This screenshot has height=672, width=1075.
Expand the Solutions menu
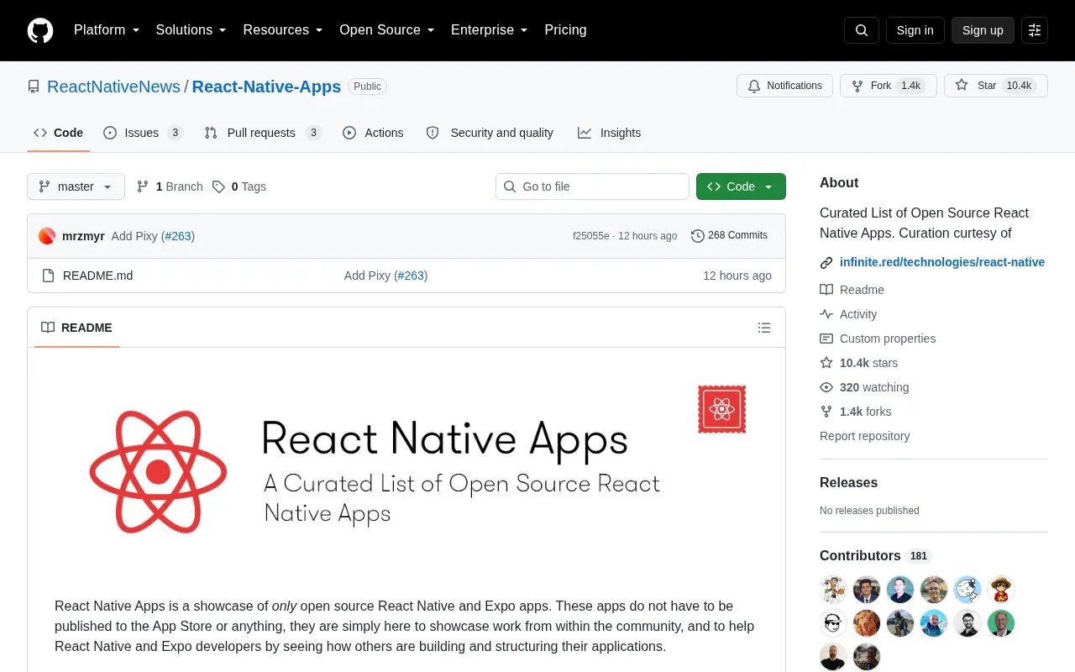coord(191,30)
